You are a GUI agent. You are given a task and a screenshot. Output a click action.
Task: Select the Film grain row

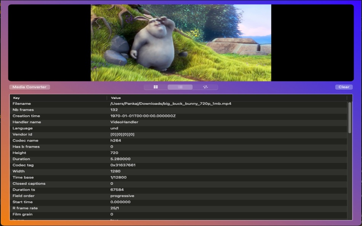(x=178, y=215)
